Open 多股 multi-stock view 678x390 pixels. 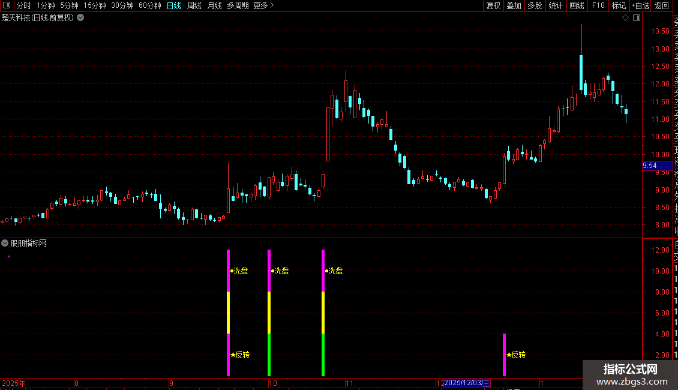coord(535,5)
